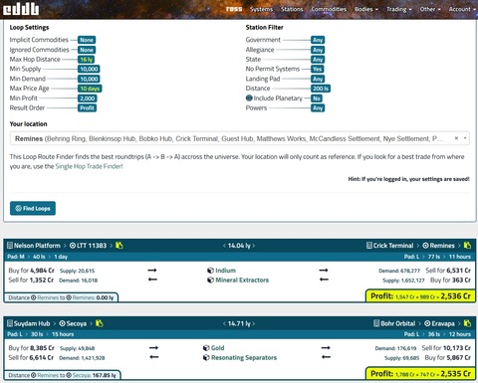Viewport: 478px width, 383px height.
Task: Copy Eravapa system name icon
Action: coord(467,323)
